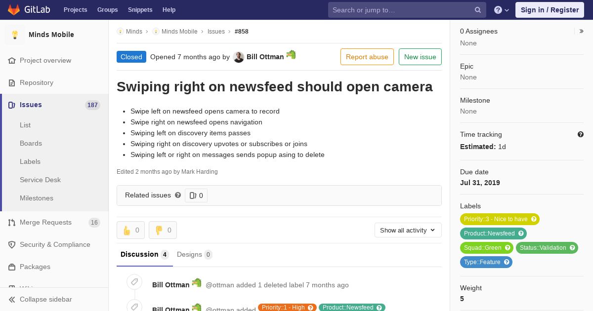Screen dimensions: 593x311
Task: Click the Security & Compliance shield icon
Action: 12,244
